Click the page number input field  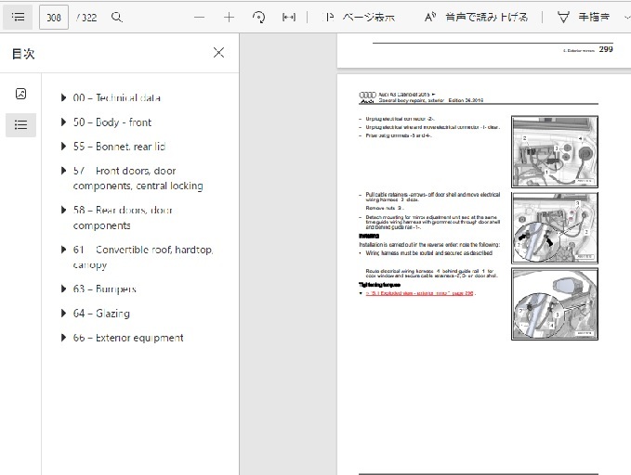click(54, 18)
